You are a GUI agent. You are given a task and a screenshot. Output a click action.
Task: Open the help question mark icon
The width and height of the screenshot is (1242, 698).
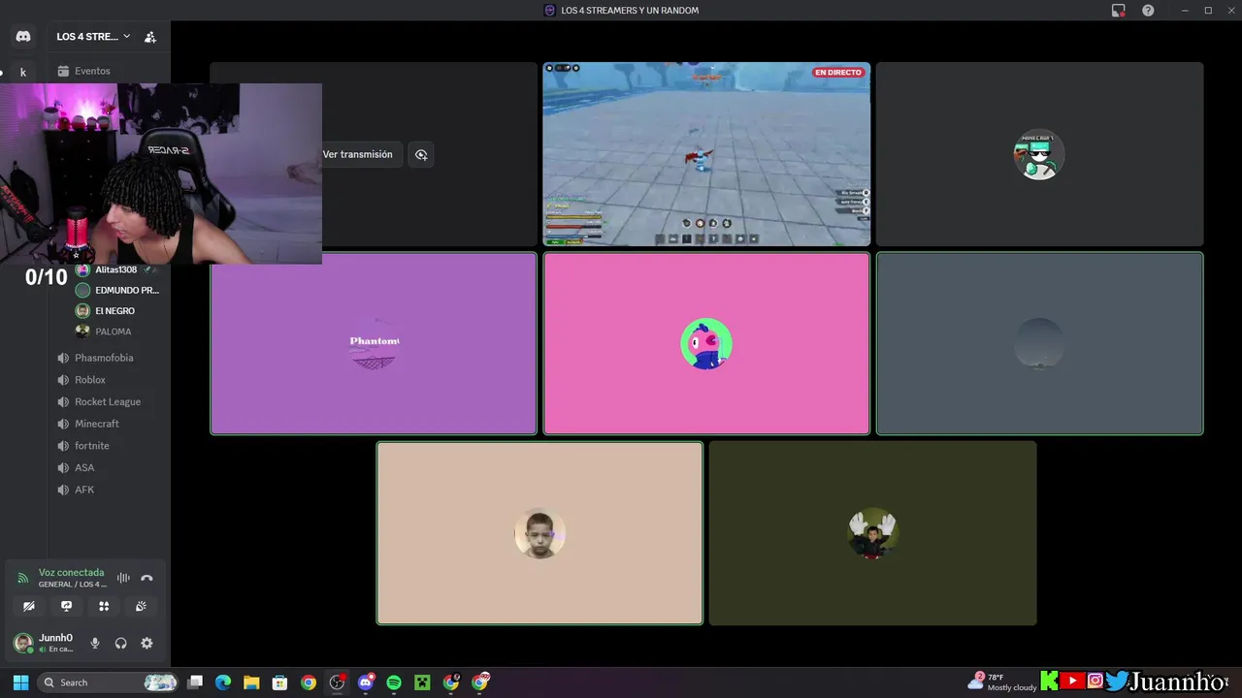click(x=1148, y=11)
